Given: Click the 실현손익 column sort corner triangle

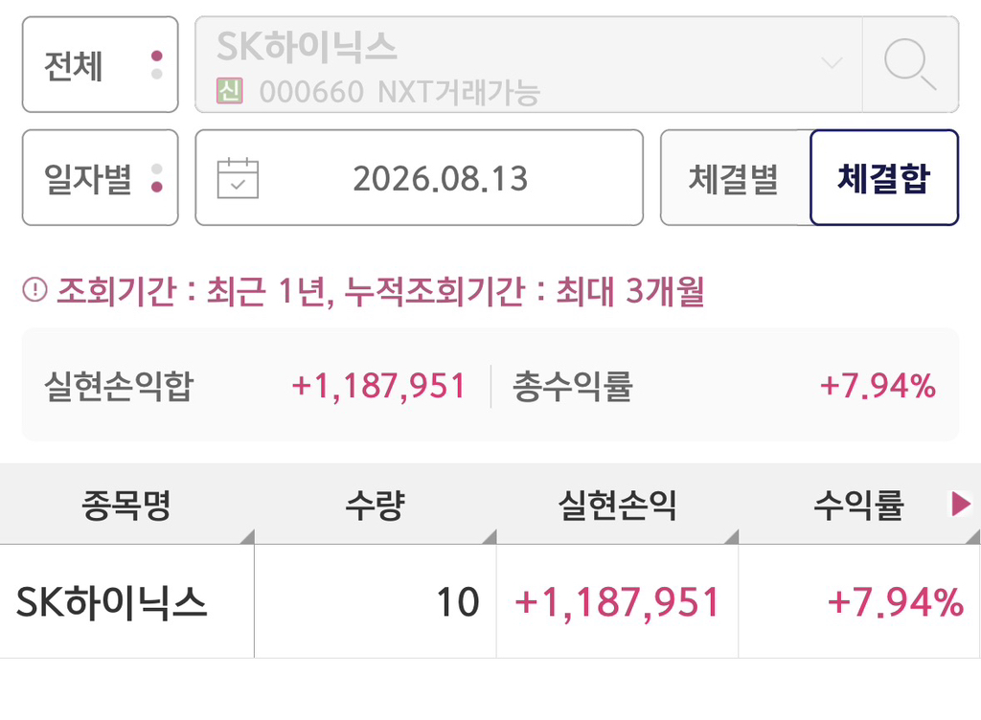Looking at the screenshot, I should coord(731,537).
